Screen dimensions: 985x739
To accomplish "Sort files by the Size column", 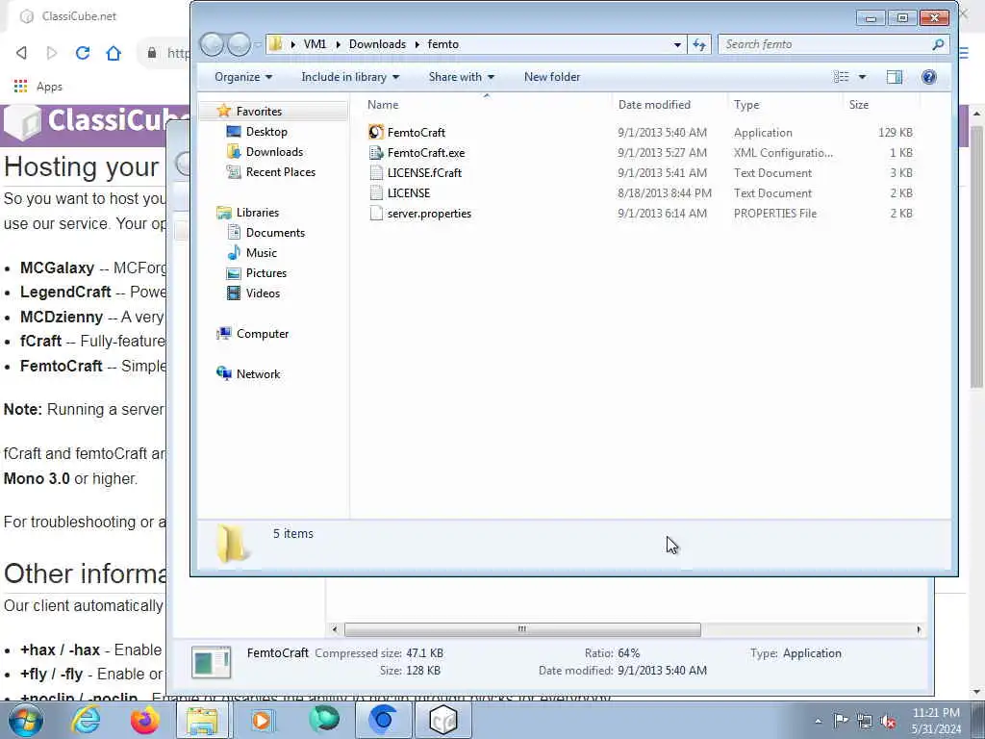I will point(859,105).
